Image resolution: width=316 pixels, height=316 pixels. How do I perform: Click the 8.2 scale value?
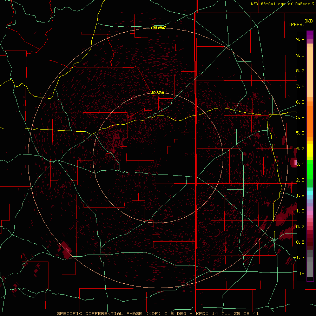(x=300, y=71)
